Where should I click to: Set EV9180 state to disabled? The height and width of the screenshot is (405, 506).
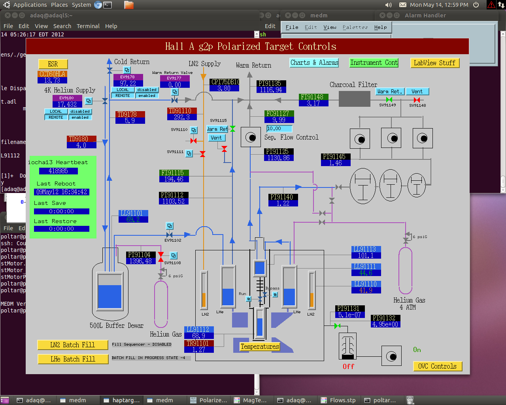coord(80,112)
